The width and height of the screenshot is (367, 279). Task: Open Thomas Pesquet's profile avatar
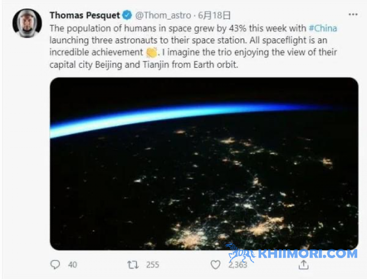[27, 23]
